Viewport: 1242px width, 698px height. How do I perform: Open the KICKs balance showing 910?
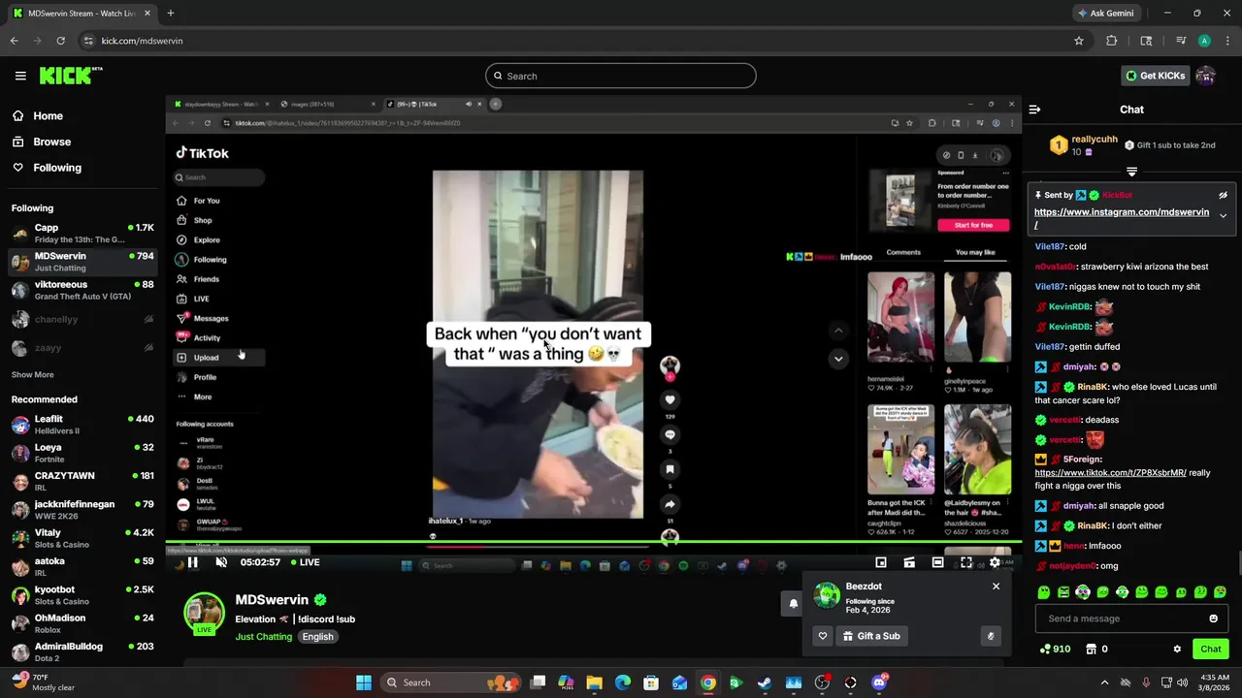click(x=1055, y=649)
